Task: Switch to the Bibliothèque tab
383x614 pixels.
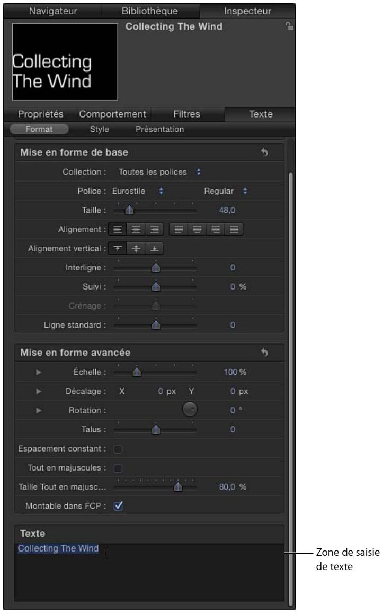Action: pos(150,11)
